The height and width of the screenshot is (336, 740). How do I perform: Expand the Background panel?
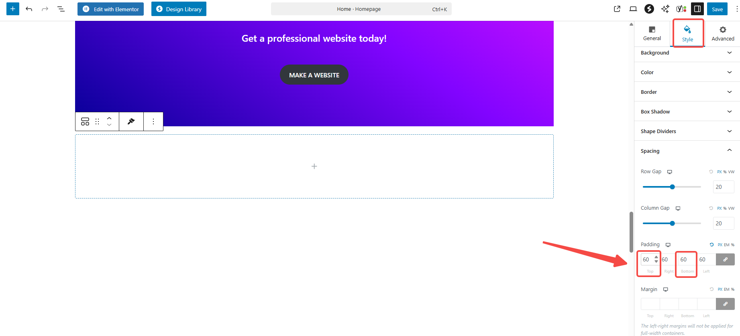[x=687, y=53]
